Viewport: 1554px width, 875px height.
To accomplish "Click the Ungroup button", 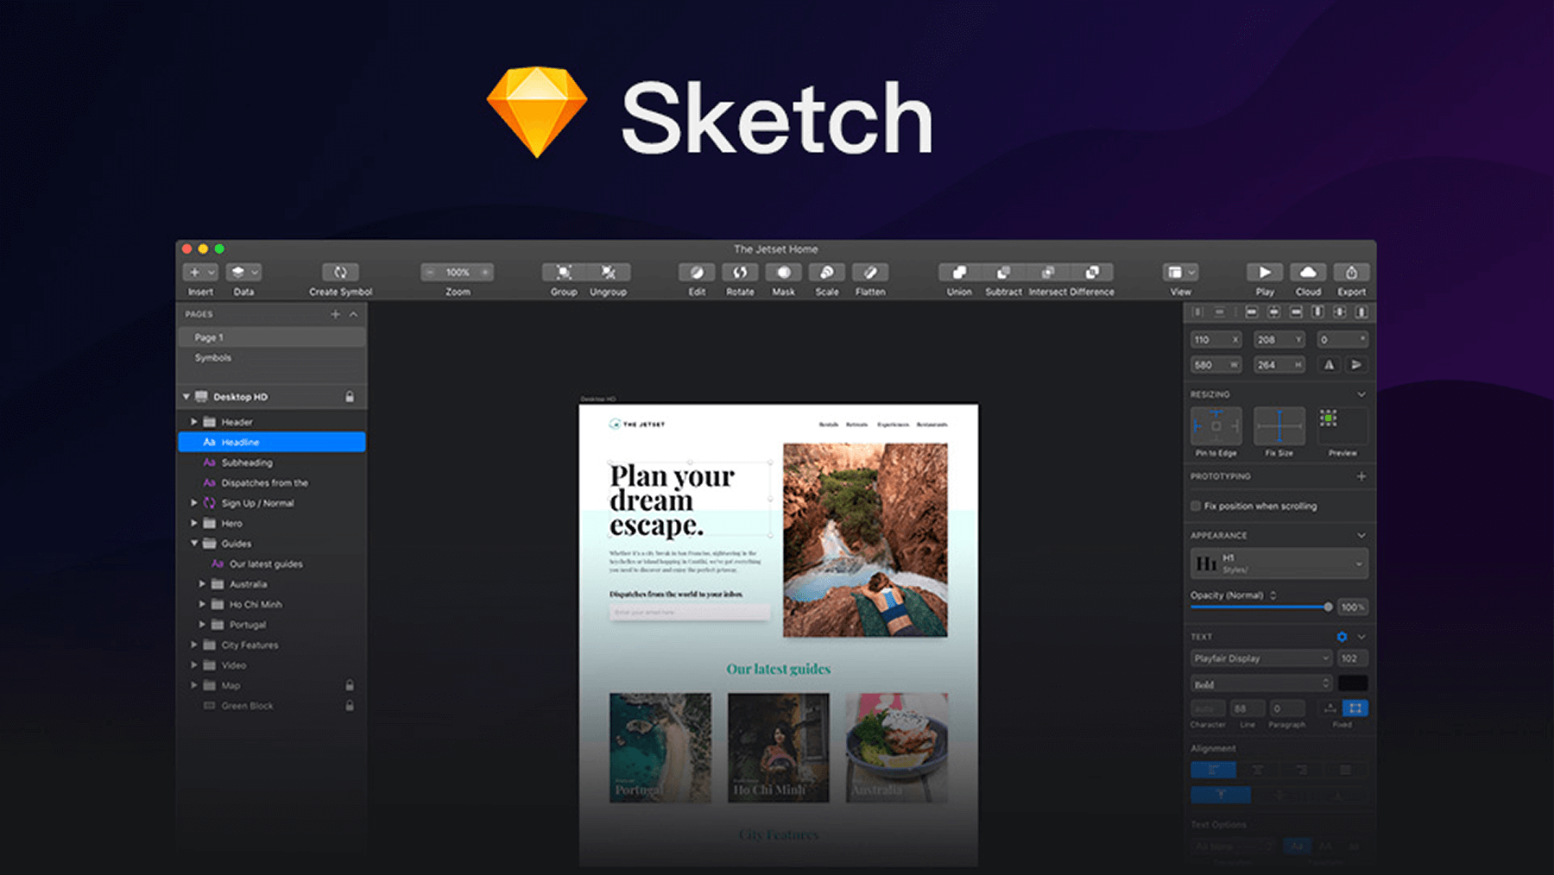I will point(608,273).
